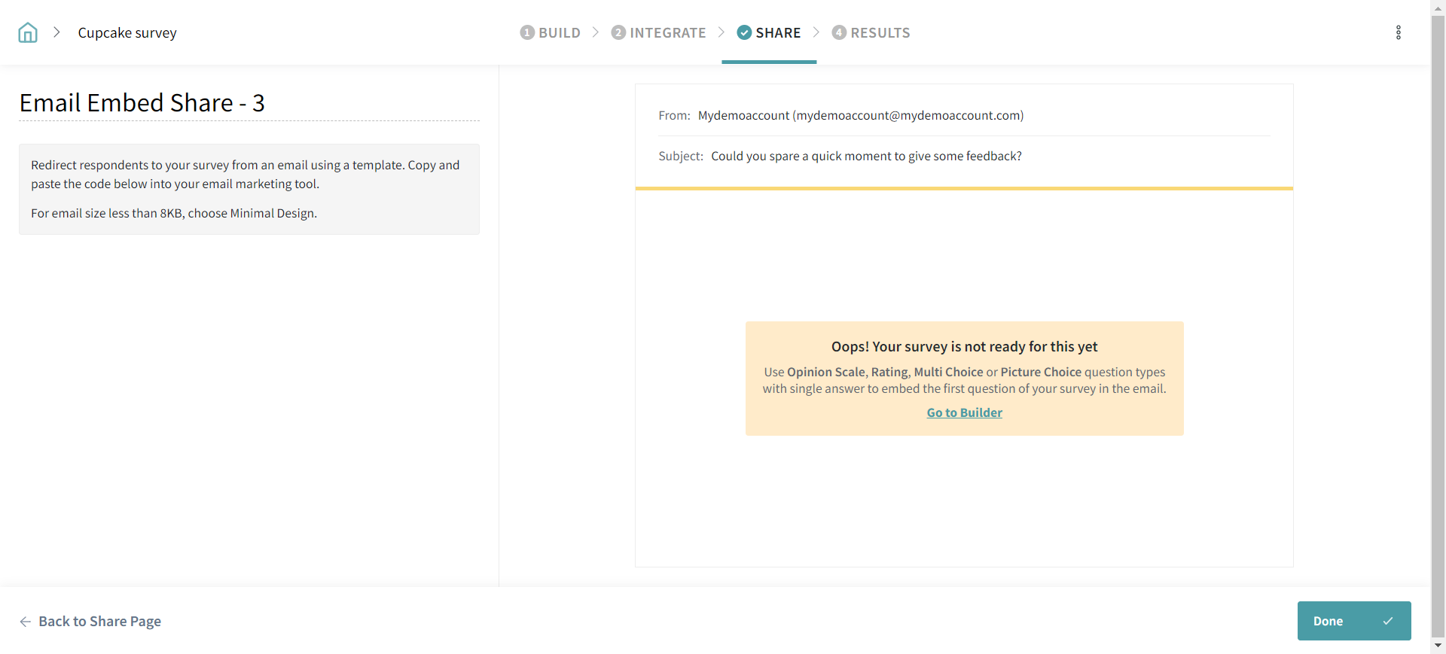Open the three-dot more options menu
Screen dimensions: 1446x654
1398,32
